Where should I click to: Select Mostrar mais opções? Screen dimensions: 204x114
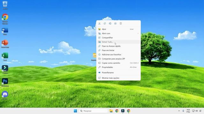click(118, 78)
